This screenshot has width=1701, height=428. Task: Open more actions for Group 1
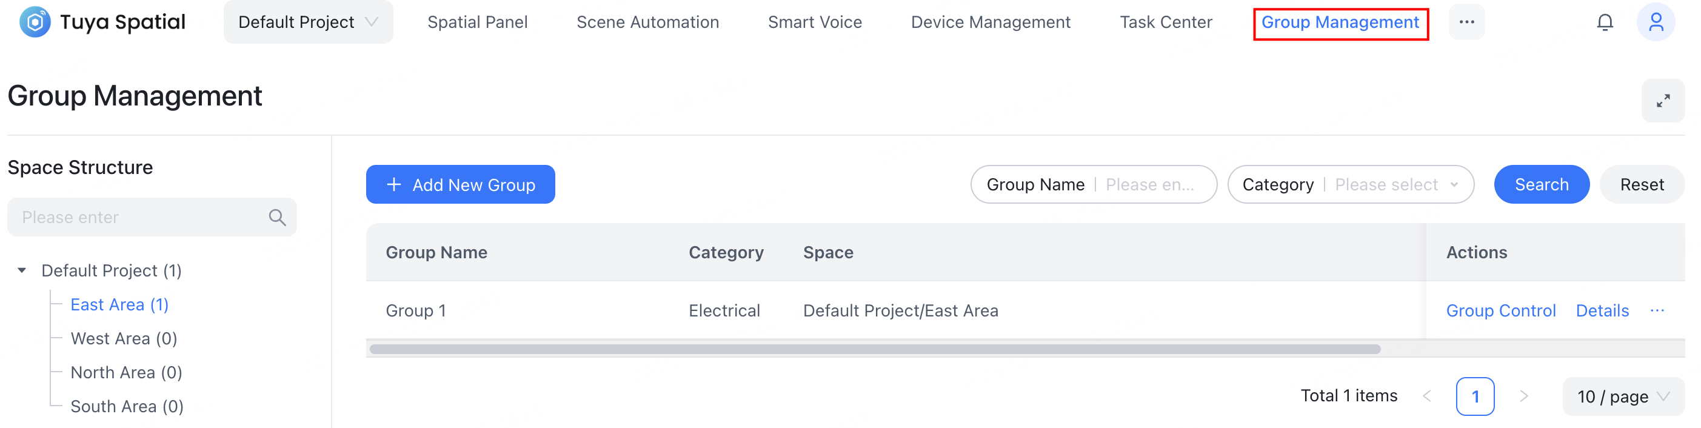1657,310
